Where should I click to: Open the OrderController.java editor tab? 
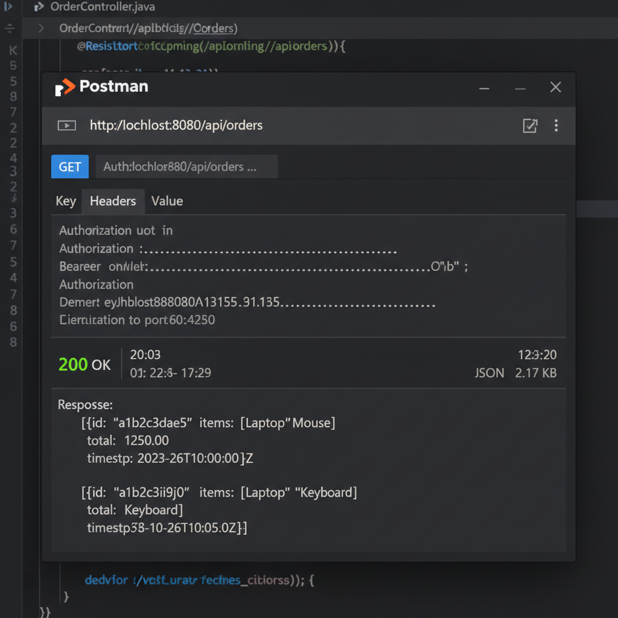click(103, 7)
